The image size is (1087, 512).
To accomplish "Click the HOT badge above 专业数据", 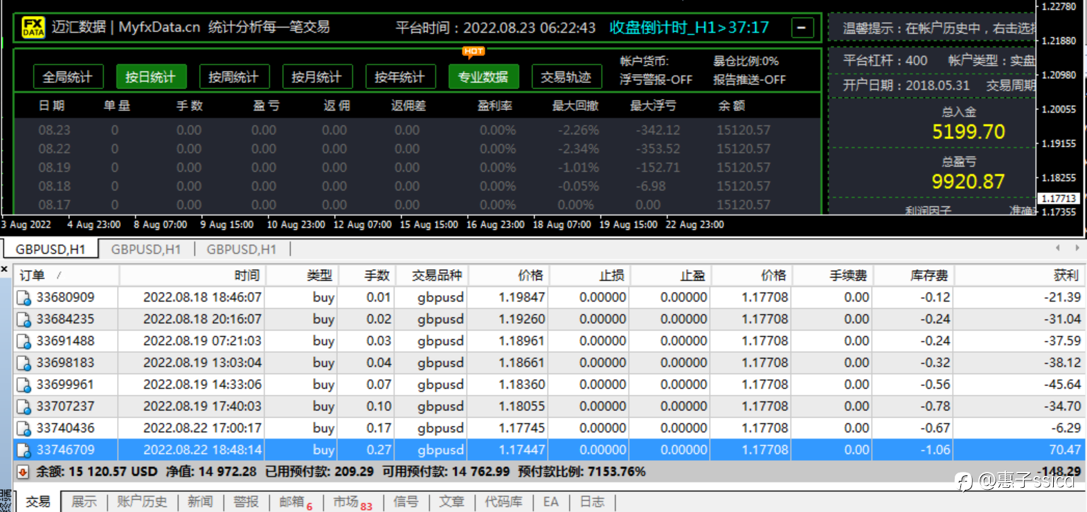I will [x=474, y=51].
